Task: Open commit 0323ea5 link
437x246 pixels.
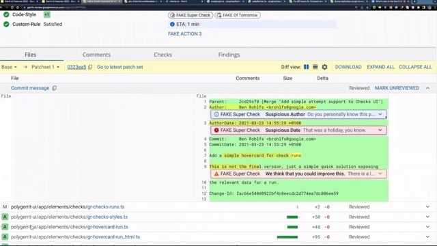Action: (x=76, y=67)
